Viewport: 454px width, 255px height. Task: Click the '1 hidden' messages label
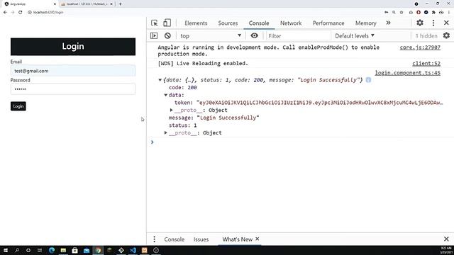(x=426, y=36)
